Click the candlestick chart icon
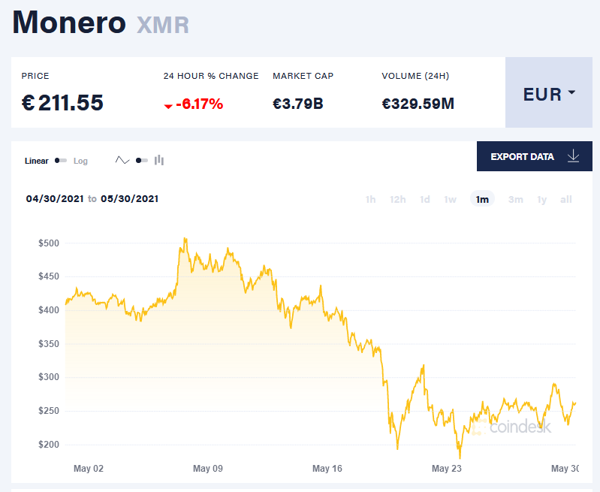Image resolution: width=600 pixels, height=492 pixels. click(158, 160)
